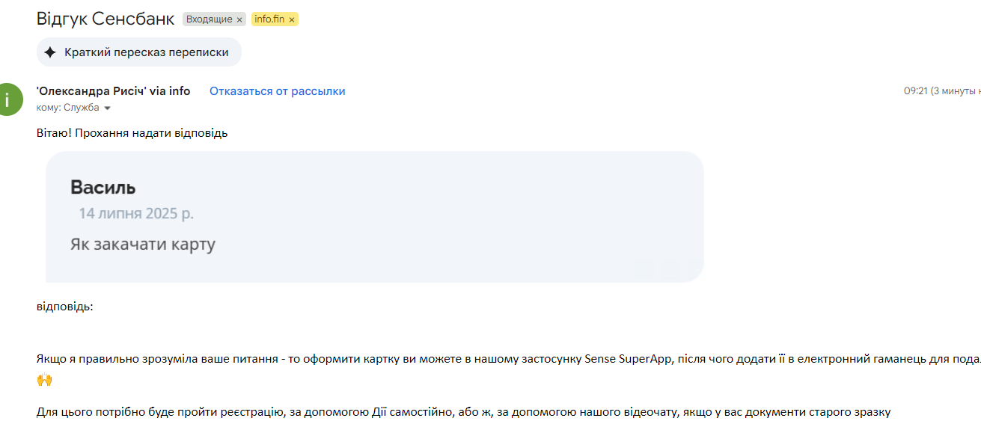Click the 09:21 message timestamp
Image resolution: width=981 pixels, height=424 pixels.
(x=916, y=91)
